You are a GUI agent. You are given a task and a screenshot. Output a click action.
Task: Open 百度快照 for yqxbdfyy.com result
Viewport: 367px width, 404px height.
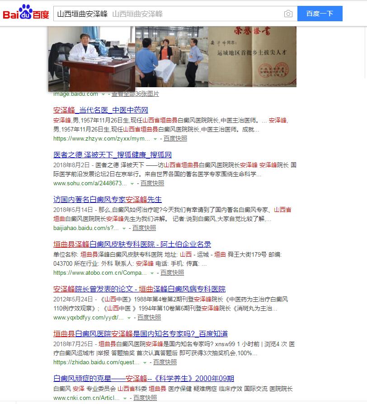click(149, 317)
